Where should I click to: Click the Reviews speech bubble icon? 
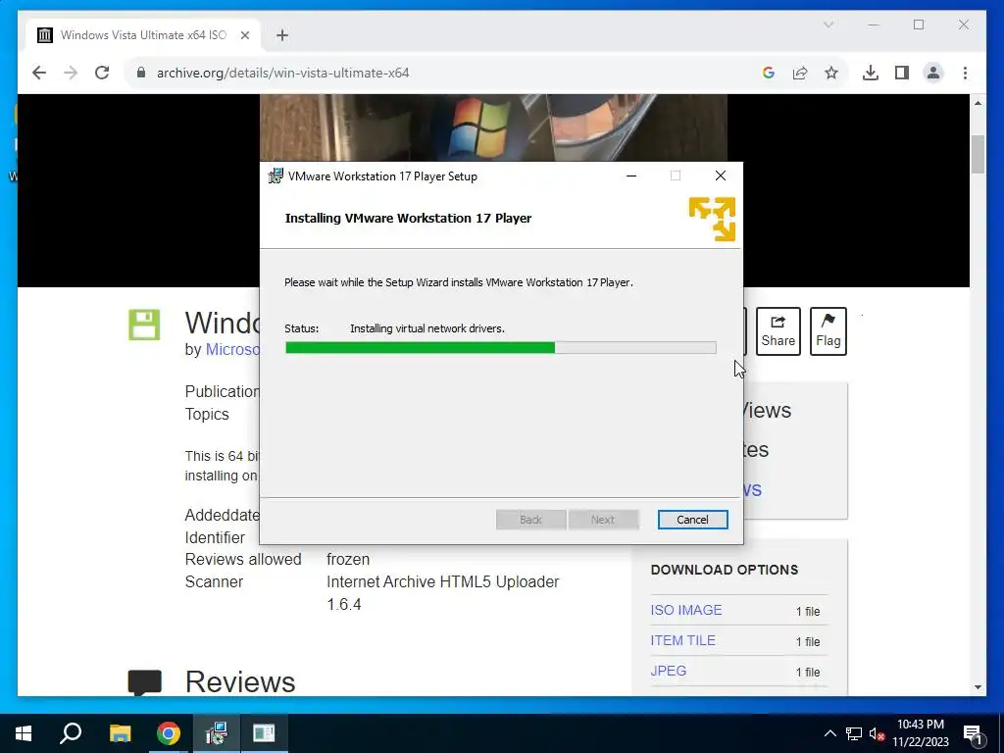[145, 682]
